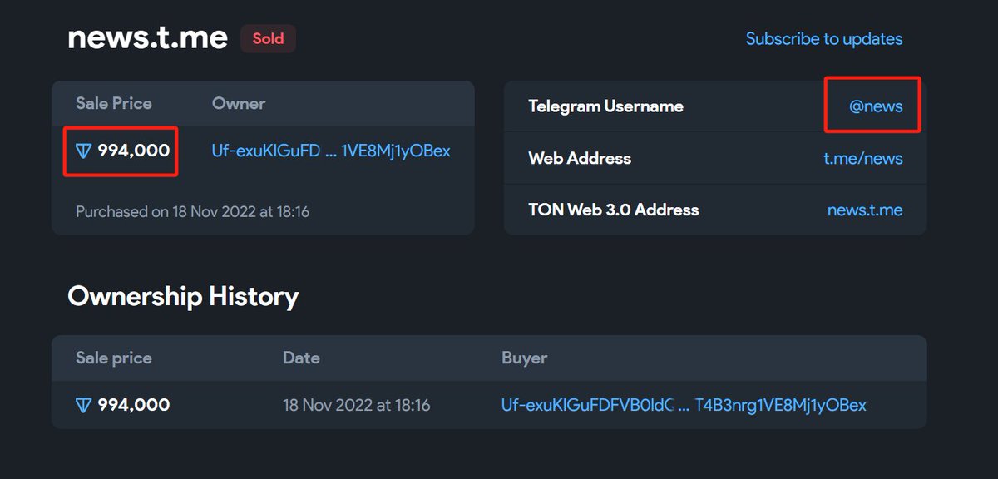Select the Sale Price header in top card

click(x=114, y=104)
